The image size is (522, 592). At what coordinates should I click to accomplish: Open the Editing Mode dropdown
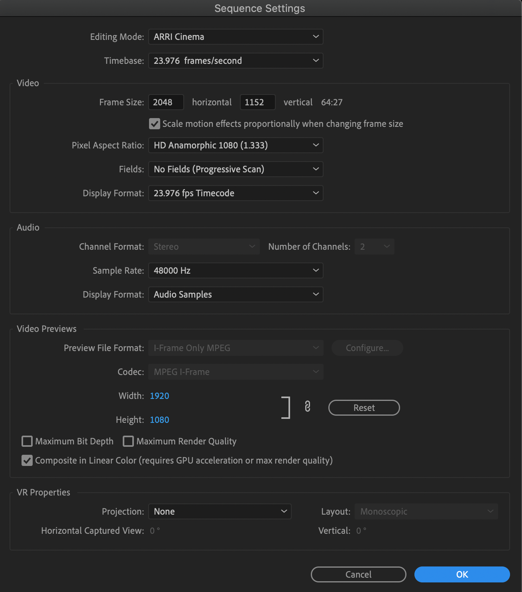(x=235, y=37)
